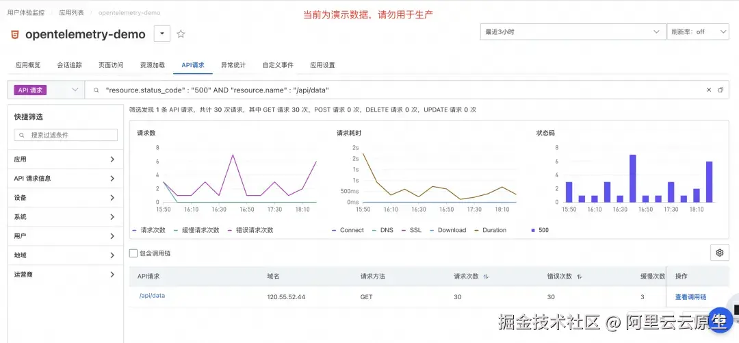Check the 包含调用链 checkbox
Screen dimensions: 739x343
point(133,253)
